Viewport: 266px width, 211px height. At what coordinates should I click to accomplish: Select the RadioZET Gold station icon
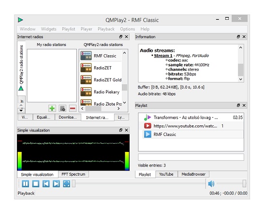click(86, 80)
